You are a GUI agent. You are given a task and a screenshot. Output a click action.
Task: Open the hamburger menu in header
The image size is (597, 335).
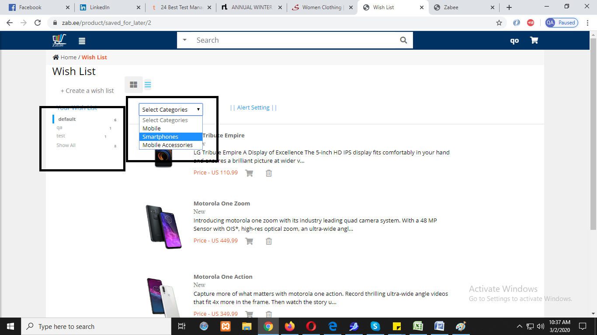pyautogui.click(x=82, y=41)
